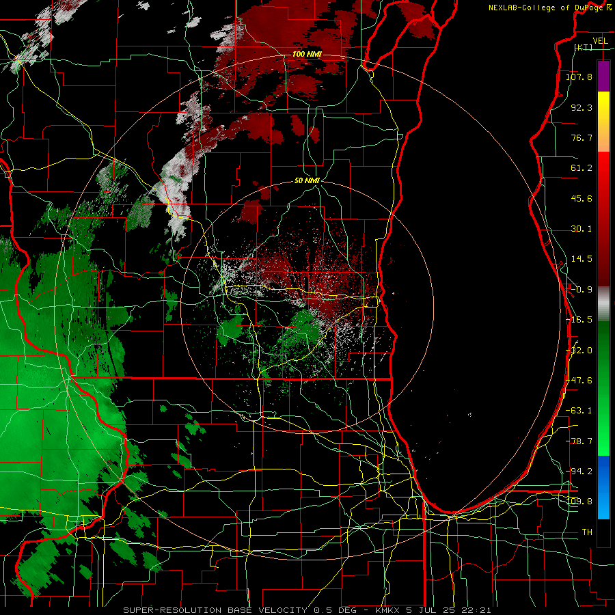Select the 100 NMI range ring label
The image size is (615, 615).
[307, 54]
